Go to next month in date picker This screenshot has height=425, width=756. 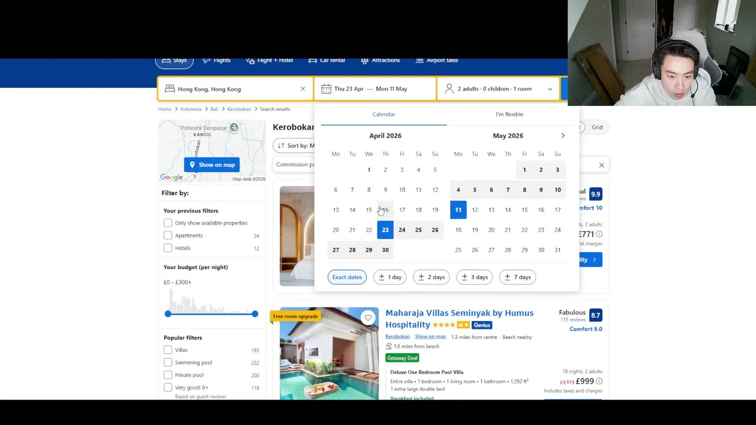(563, 136)
